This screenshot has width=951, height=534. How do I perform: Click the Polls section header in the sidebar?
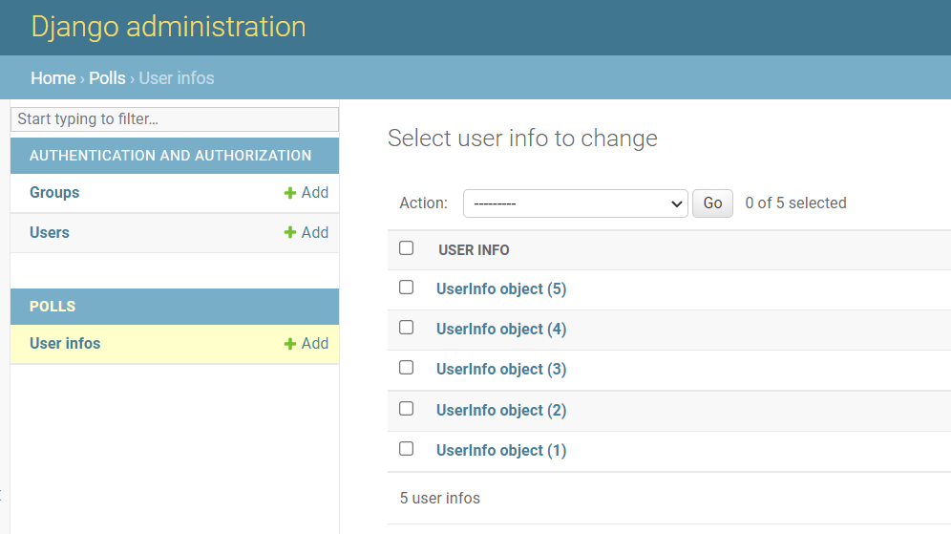click(x=53, y=307)
